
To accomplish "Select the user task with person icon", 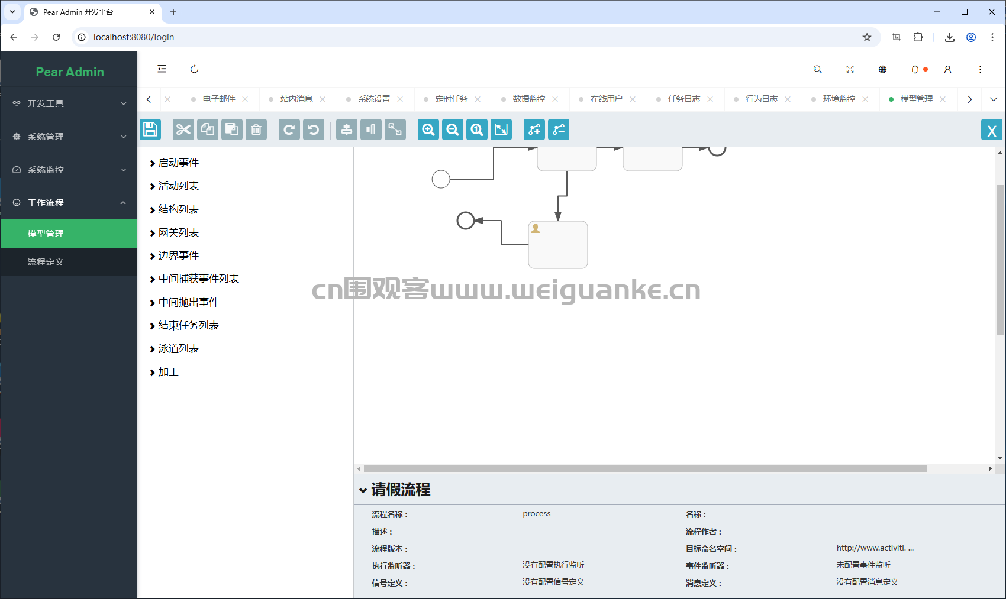I will point(558,245).
